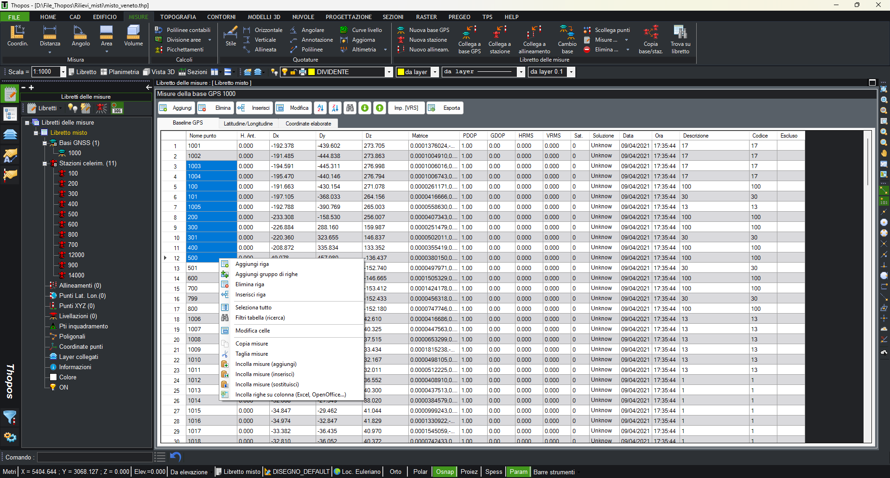The width and height of the screenshot is (890, 478).
Task: Switch to Latitudine/Longitudine tab
Action: coord(248,124)
